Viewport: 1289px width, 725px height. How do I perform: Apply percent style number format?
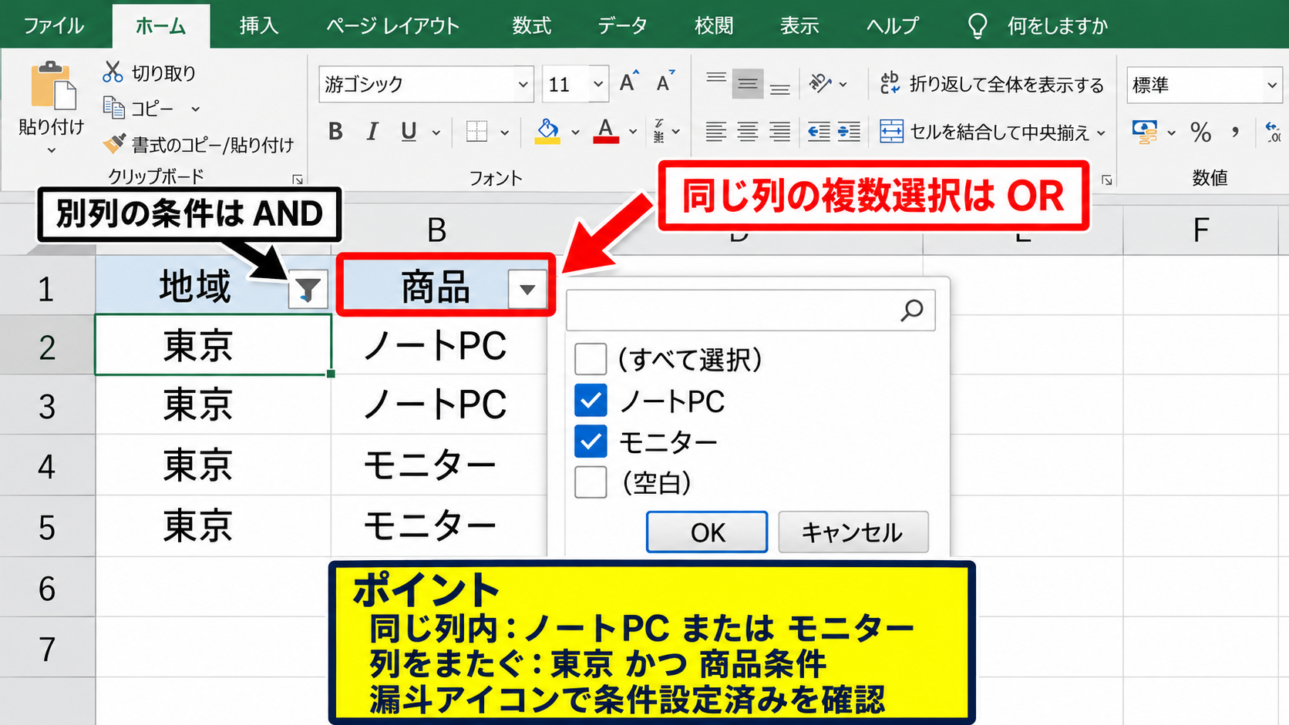(1200, 132)
